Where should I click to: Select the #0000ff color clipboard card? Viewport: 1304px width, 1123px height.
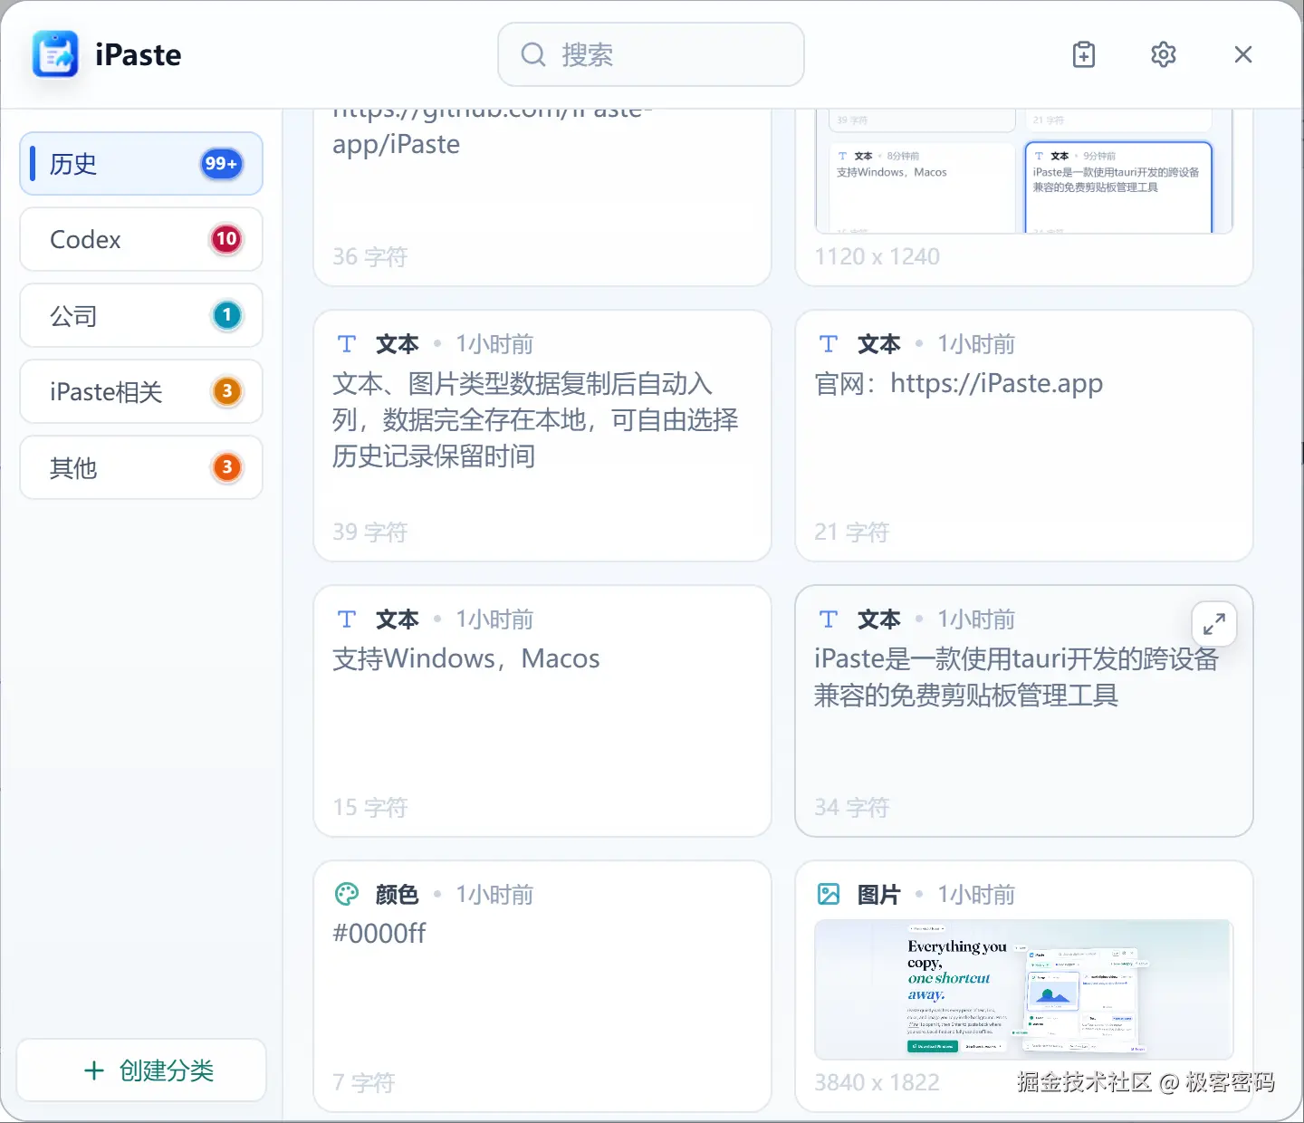(x=542, y=986)
